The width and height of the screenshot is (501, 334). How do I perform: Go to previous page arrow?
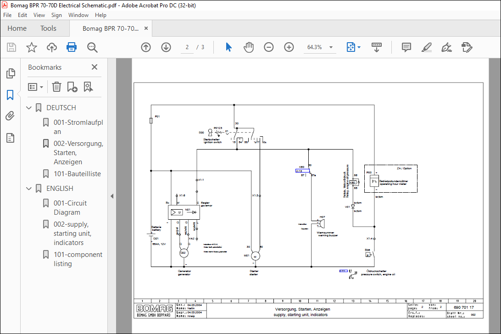[x=146, y=47]
